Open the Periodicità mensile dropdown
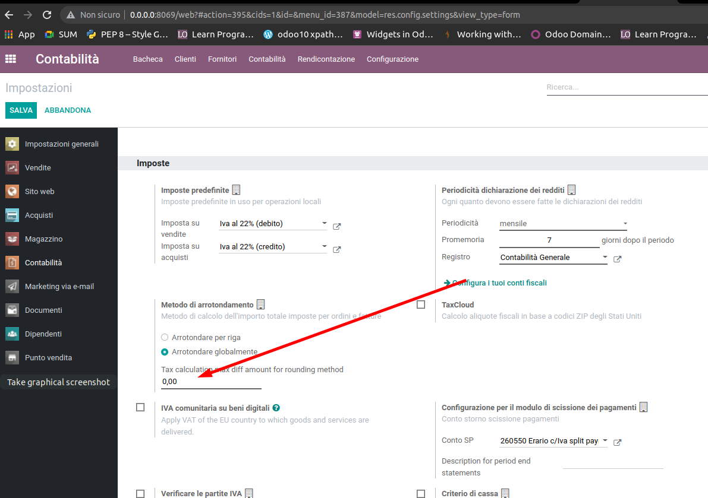This screenshot has height=498, width=708. (x=564, y=224)
